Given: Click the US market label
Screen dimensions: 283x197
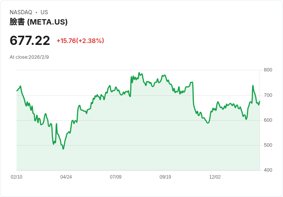Looking at the screenshot, I should click(x=44, y=12).
